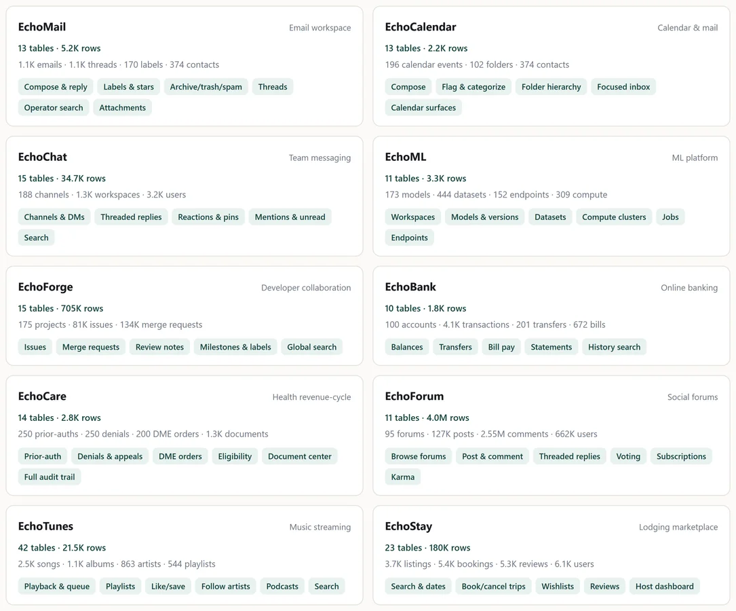Click the Archive/trash/spam chip
The height and width of the screenshot is (611, 736).
pyautogui.click(x=206, y=87)
